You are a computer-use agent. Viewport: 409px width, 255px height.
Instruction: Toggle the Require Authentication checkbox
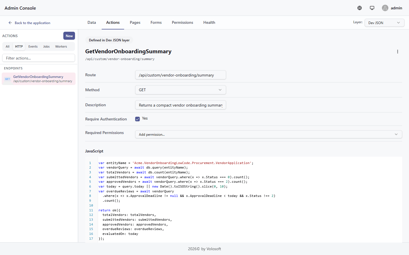(137, 119)
